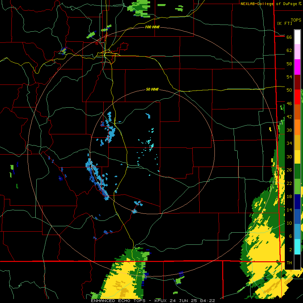
Task: Click the dark orange 42-46 kft legend swatch
Action: point(297,112)
